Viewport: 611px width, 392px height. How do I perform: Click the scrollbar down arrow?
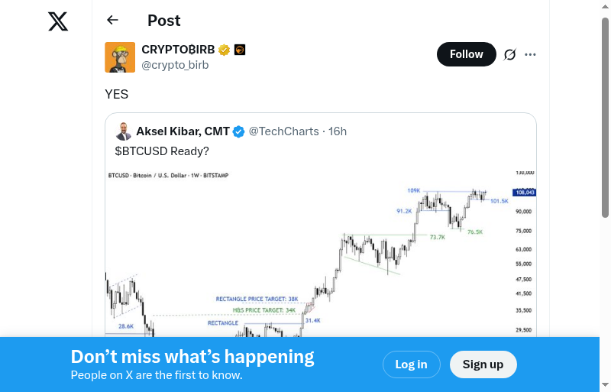tap(605, 385)
